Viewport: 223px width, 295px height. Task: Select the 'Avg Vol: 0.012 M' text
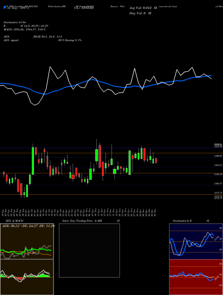(x=143, y=8)
